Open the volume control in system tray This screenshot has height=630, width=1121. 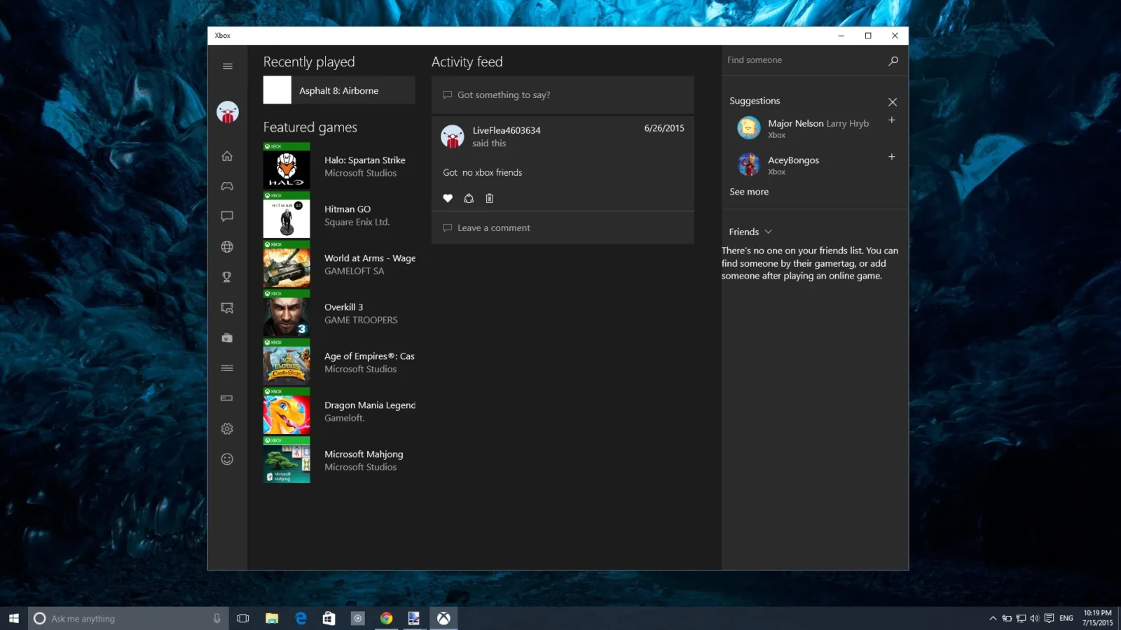click(x=1034, y=618)
